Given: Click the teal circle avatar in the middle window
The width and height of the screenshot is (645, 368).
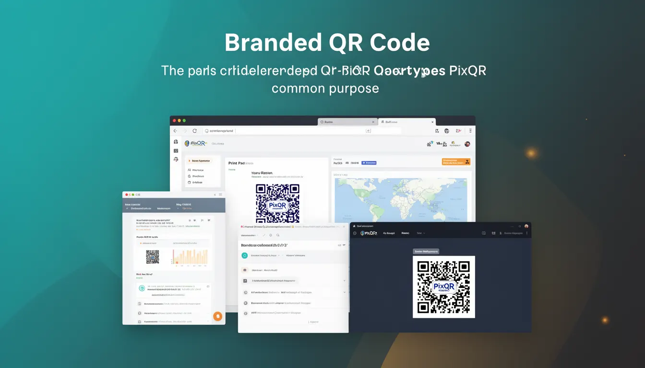Looking at the screenshot, I should click(244, 256).
